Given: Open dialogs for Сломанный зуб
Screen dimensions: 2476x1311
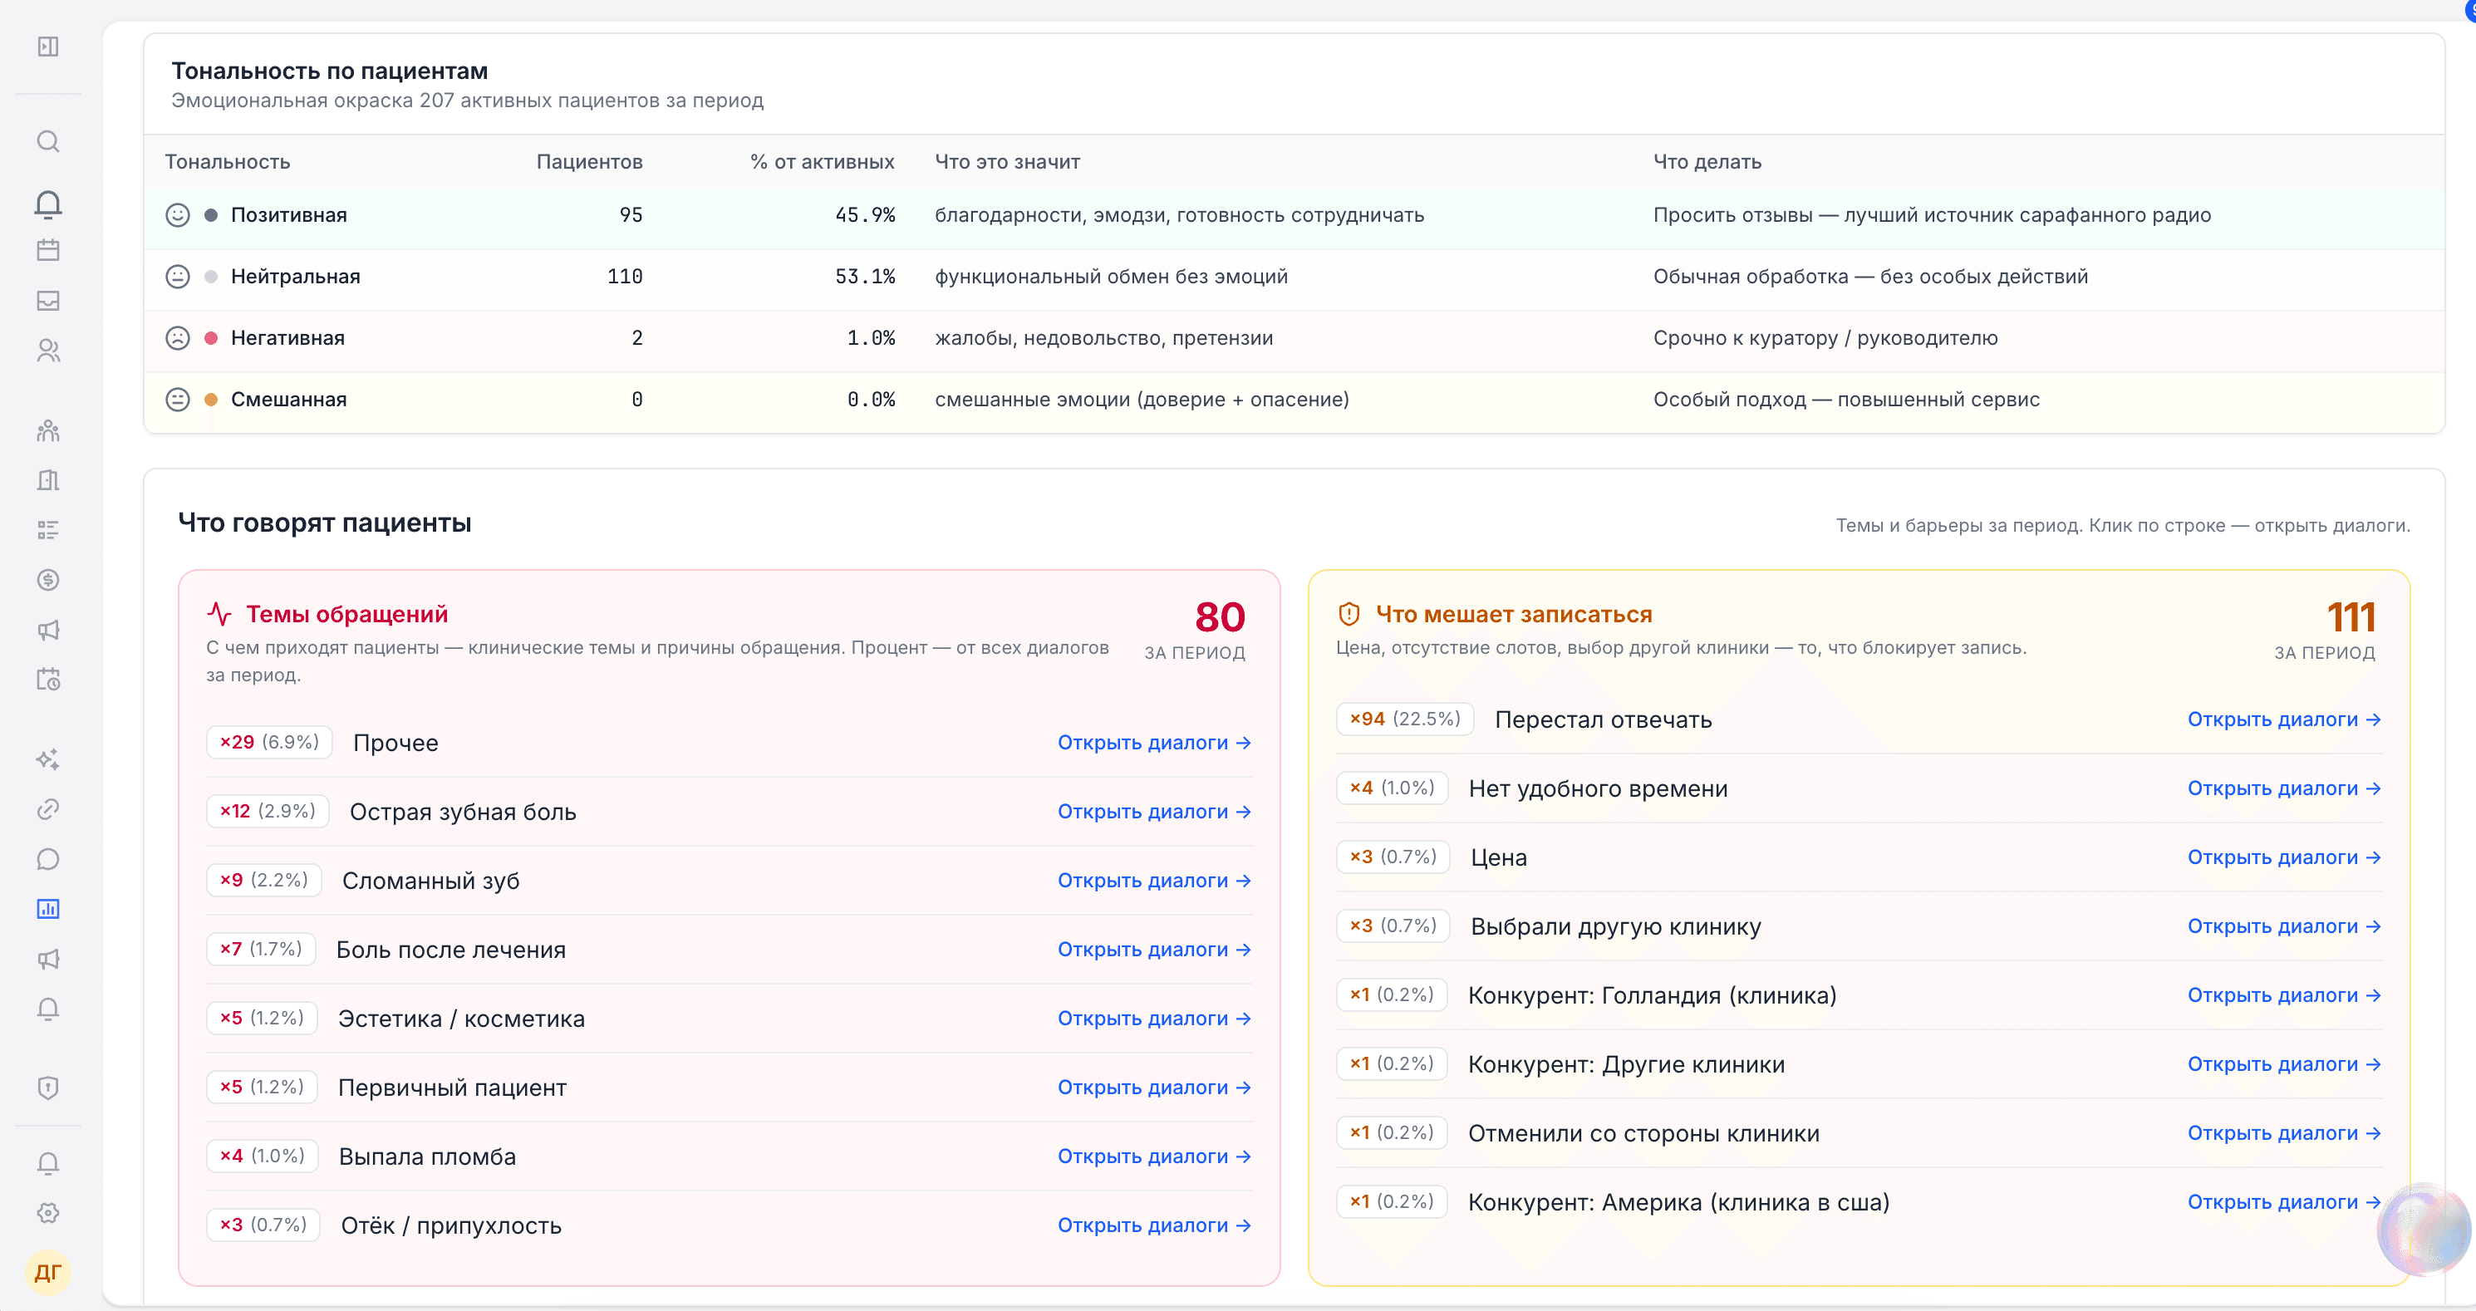Looking at the screenshot, I should pyautogui.click(x=1154, y=881).
